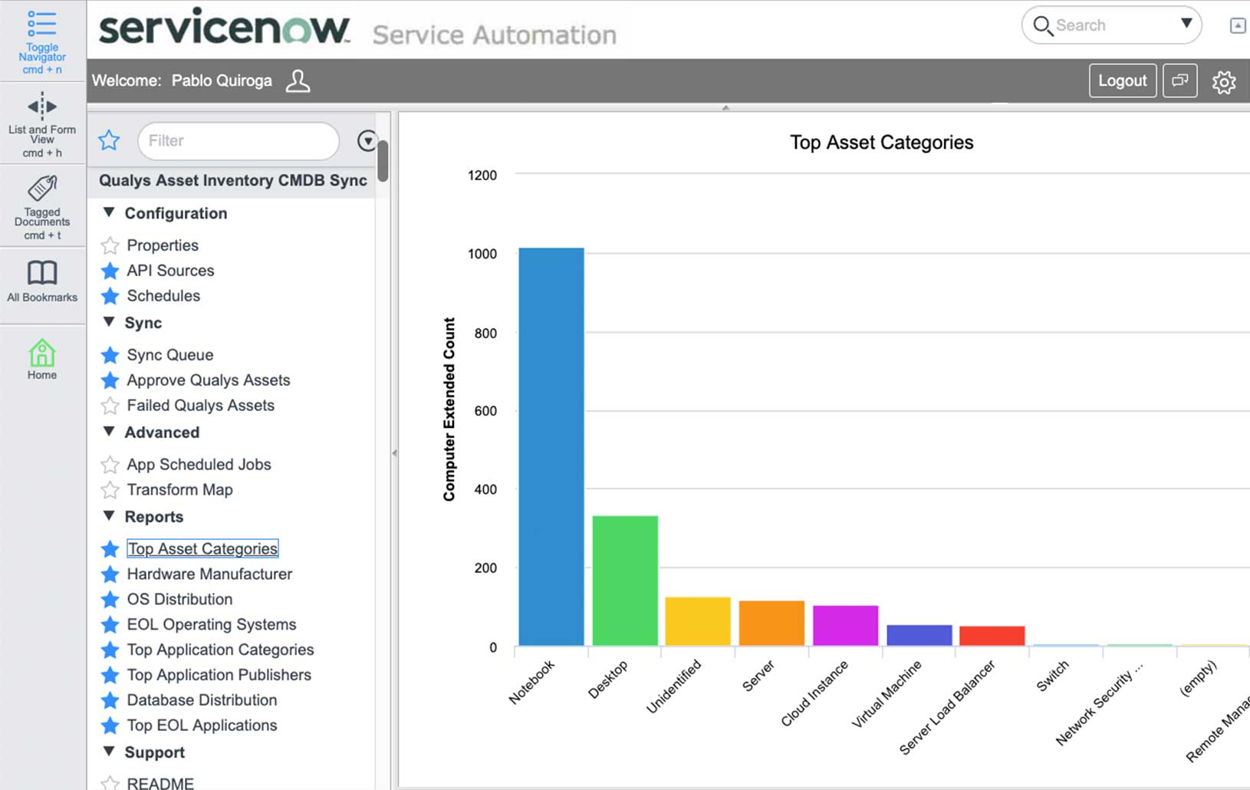The image size is (1250, 790).
Task: Open Hardware Manufacturer report
Action: pyautogui.click(x=209, y=574)
